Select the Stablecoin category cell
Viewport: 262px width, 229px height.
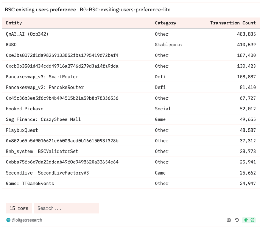[168, 45]
